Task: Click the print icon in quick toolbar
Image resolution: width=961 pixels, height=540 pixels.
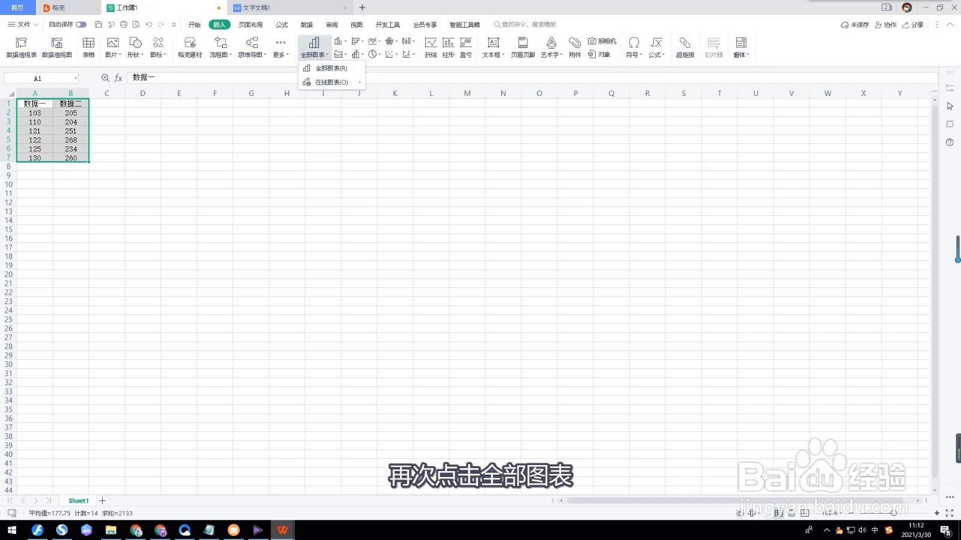Action: (124, 25)
